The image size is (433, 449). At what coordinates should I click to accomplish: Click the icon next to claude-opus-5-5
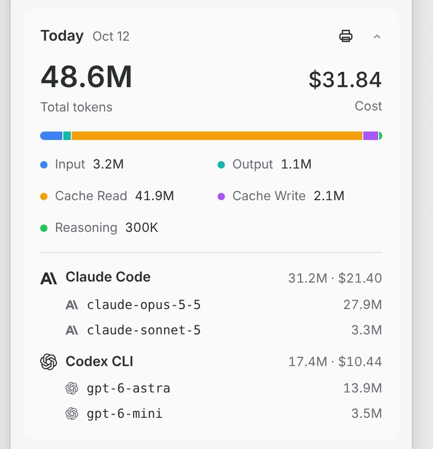click(72, 305)
